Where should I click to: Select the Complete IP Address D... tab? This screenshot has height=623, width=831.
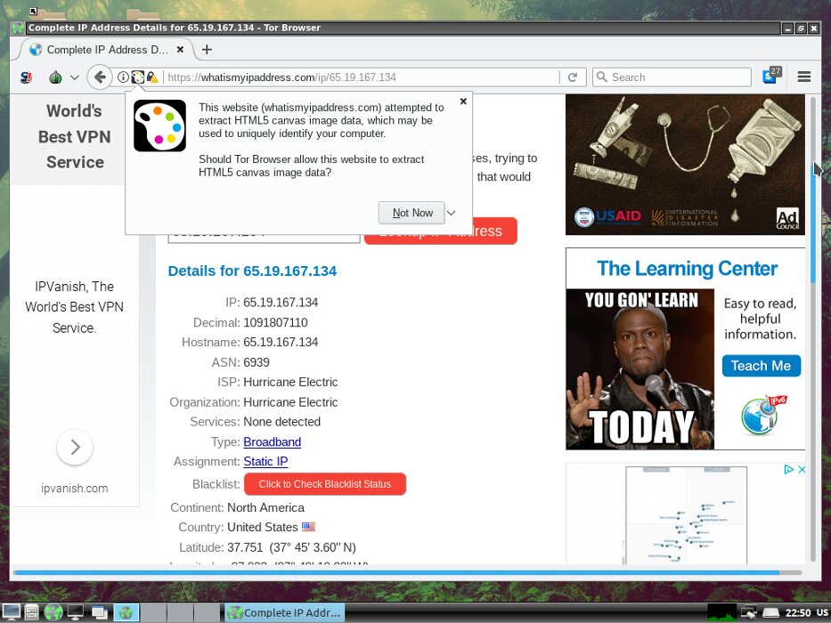coord(106,50)
